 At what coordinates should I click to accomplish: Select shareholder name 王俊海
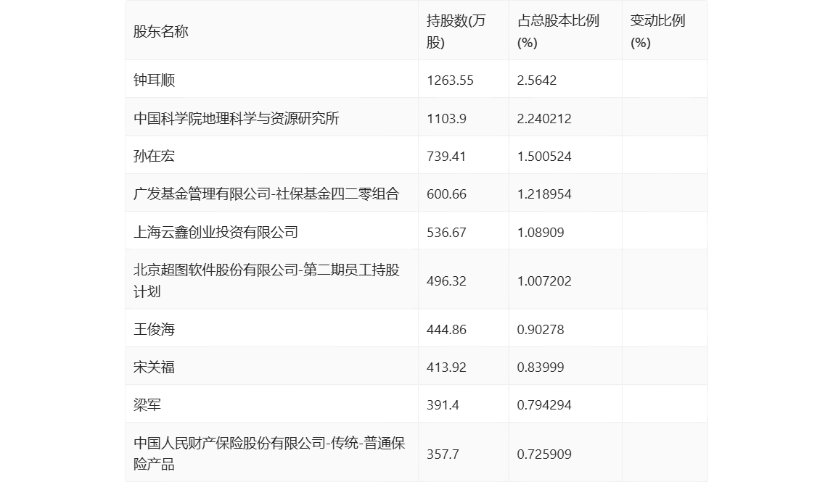154,329
